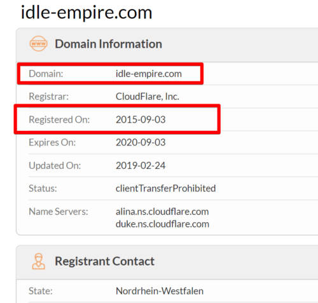318x303 pixels.
Task: Click the CloudFlare, Inc. registrar value
Action: point(148,97)
